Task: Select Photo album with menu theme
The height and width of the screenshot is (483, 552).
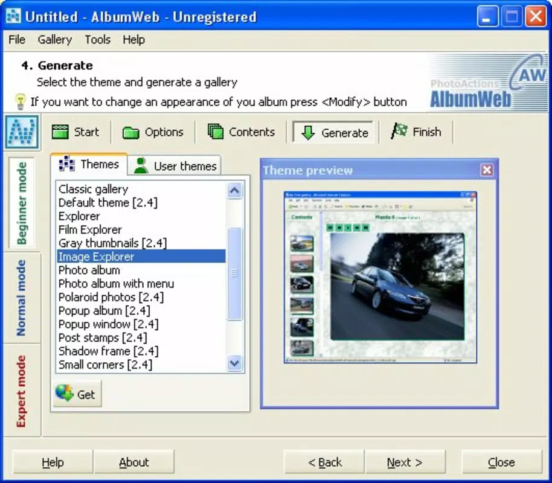Action: (141, 283)
